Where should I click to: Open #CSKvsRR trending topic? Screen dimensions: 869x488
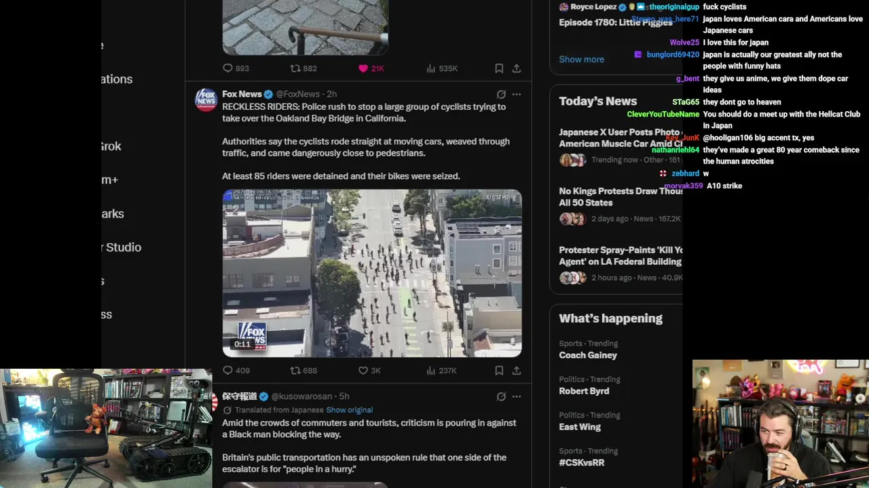point(582,463)
